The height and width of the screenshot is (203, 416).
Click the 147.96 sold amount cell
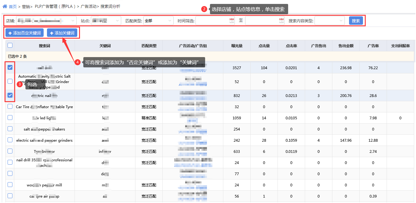(346, 140)
